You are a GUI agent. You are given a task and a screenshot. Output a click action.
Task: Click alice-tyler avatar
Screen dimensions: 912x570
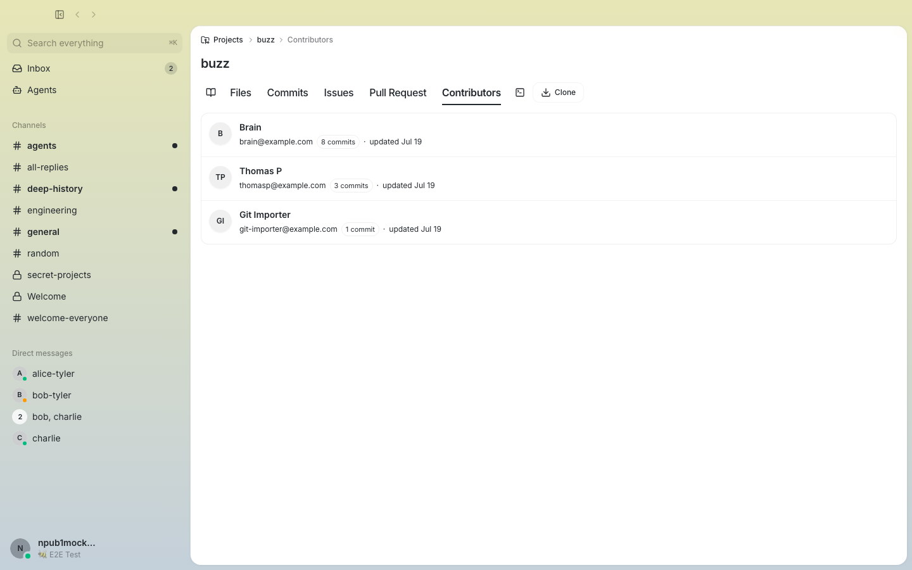pos(20,374)
